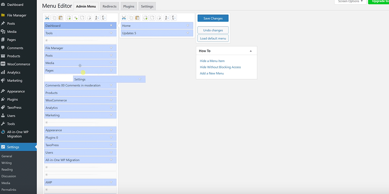Open the Hide a Menu Item link
Viewport: 389px width, 194px height.
[212, 61]
